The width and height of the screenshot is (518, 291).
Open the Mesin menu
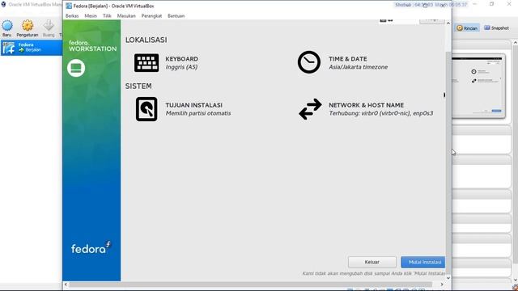[91, 16]
